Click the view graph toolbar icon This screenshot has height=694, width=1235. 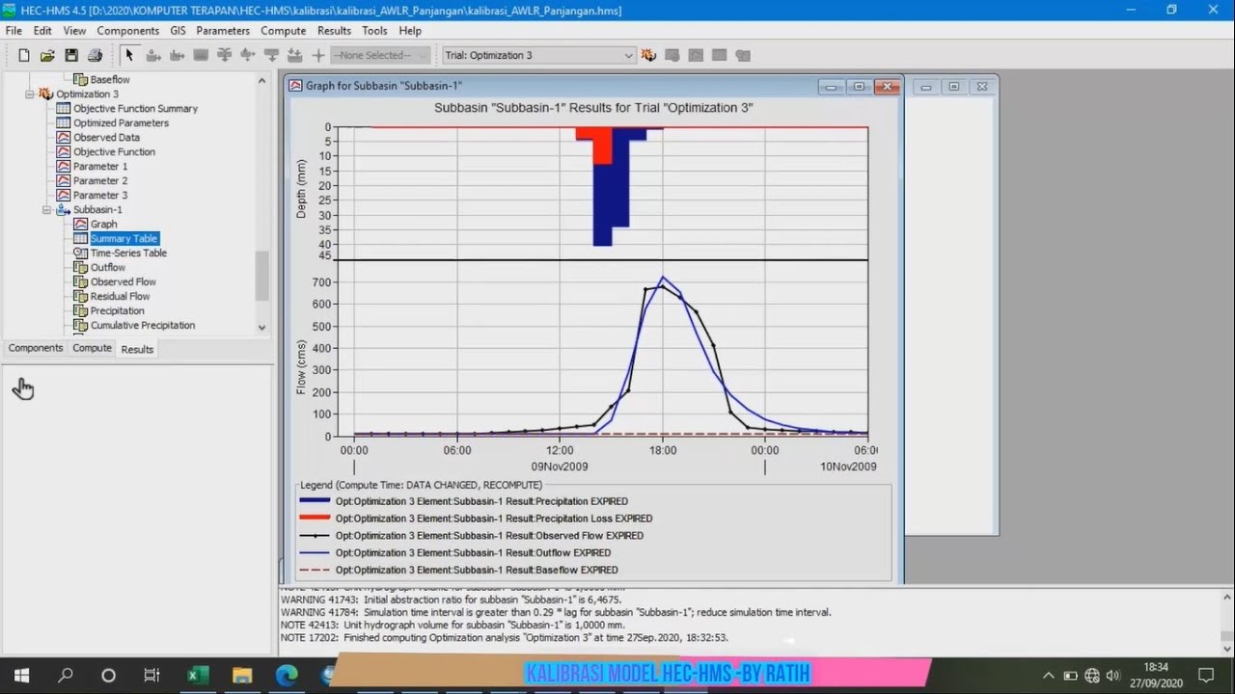click(x=696, y=56)
